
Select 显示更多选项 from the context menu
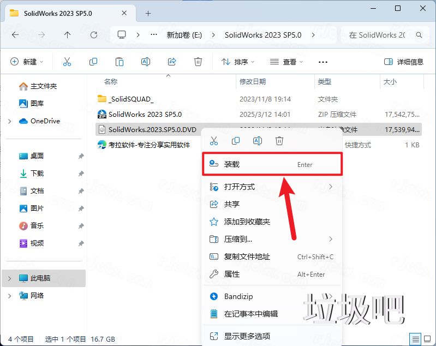pos(272,336)
